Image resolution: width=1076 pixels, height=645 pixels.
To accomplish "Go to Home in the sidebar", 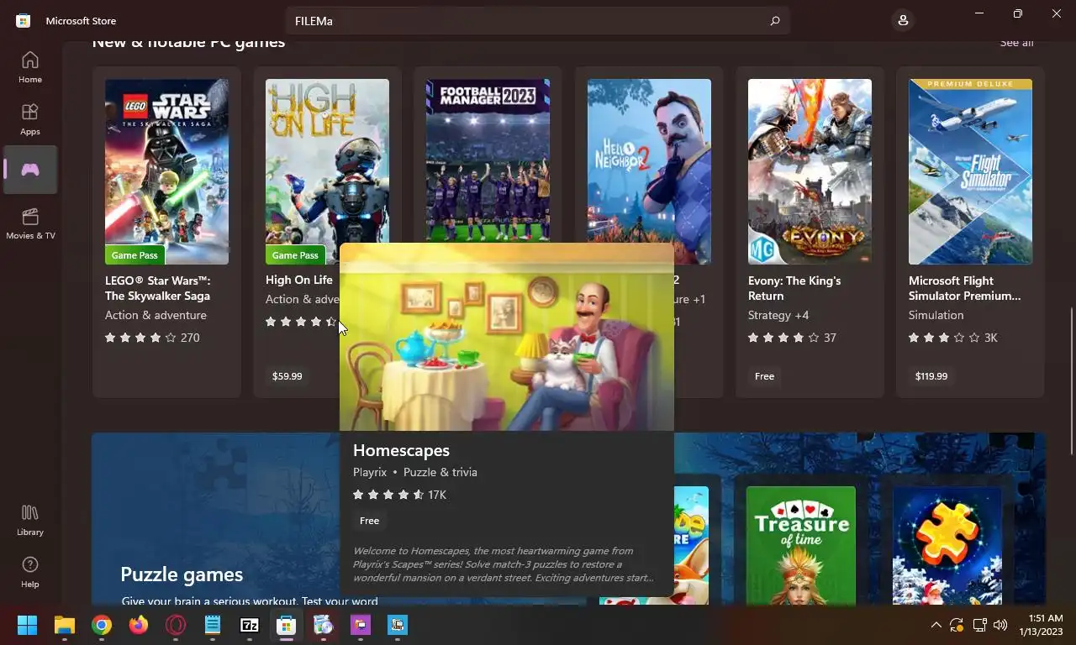I will (30, 67).
